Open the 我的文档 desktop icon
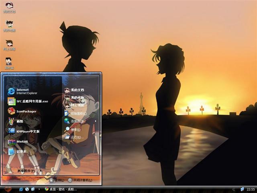Viewport: 257px width, 193px height. click(9, 8)
